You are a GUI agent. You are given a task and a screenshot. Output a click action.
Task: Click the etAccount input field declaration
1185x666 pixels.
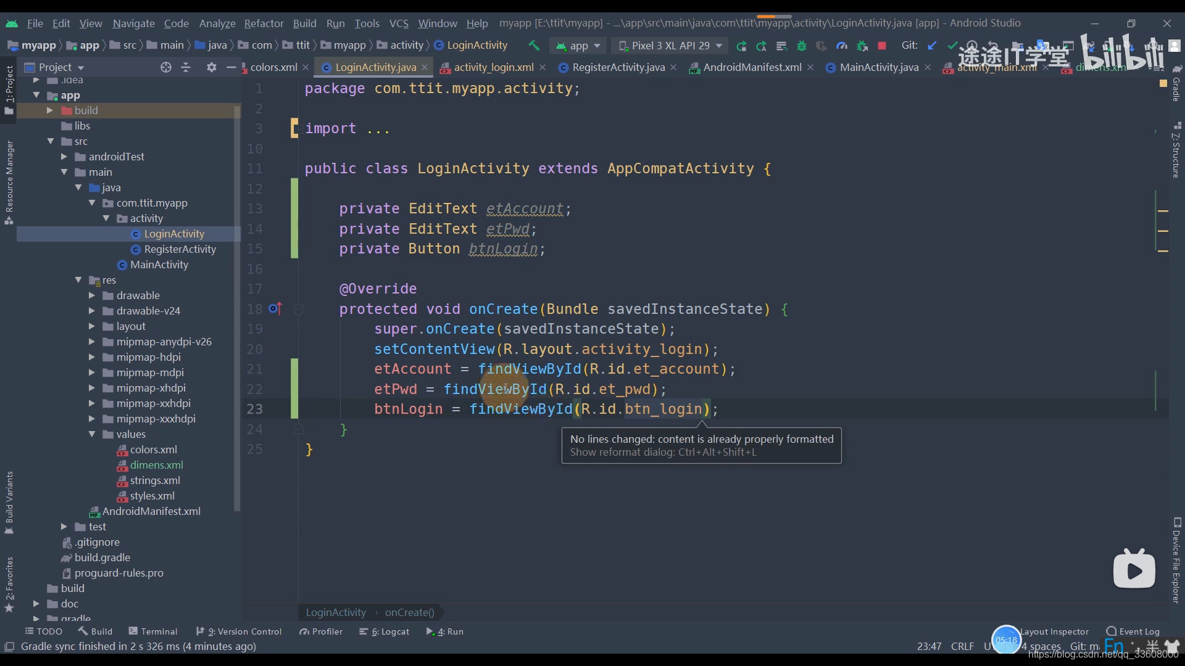point(524,208)
